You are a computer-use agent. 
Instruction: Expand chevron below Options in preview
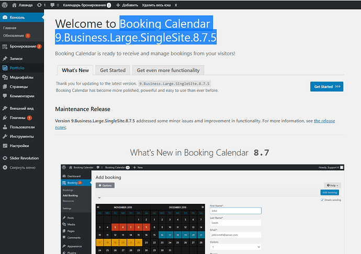(x=99, y=198)
